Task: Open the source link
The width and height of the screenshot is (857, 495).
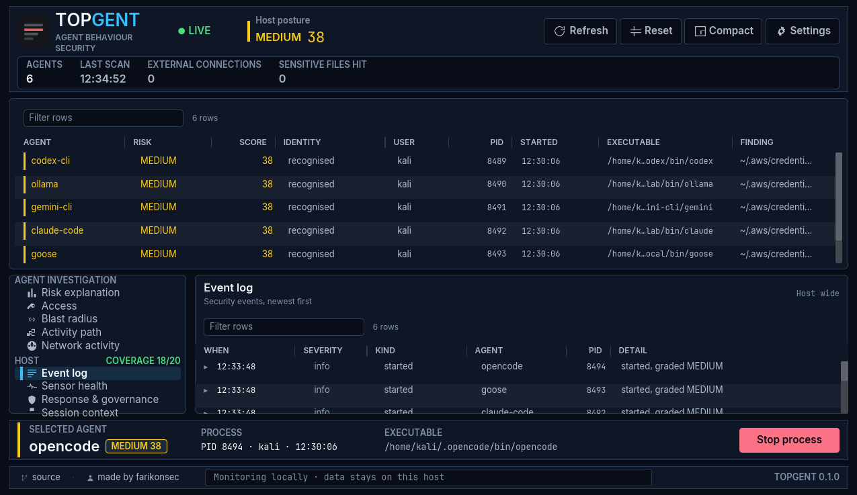Action: coord(46,477)
